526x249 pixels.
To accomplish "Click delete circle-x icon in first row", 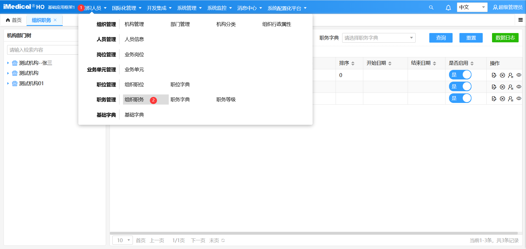I will coord(502,75).
